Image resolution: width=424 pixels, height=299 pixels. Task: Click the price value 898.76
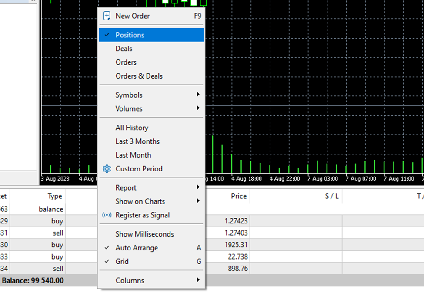[x=238, y=269]
